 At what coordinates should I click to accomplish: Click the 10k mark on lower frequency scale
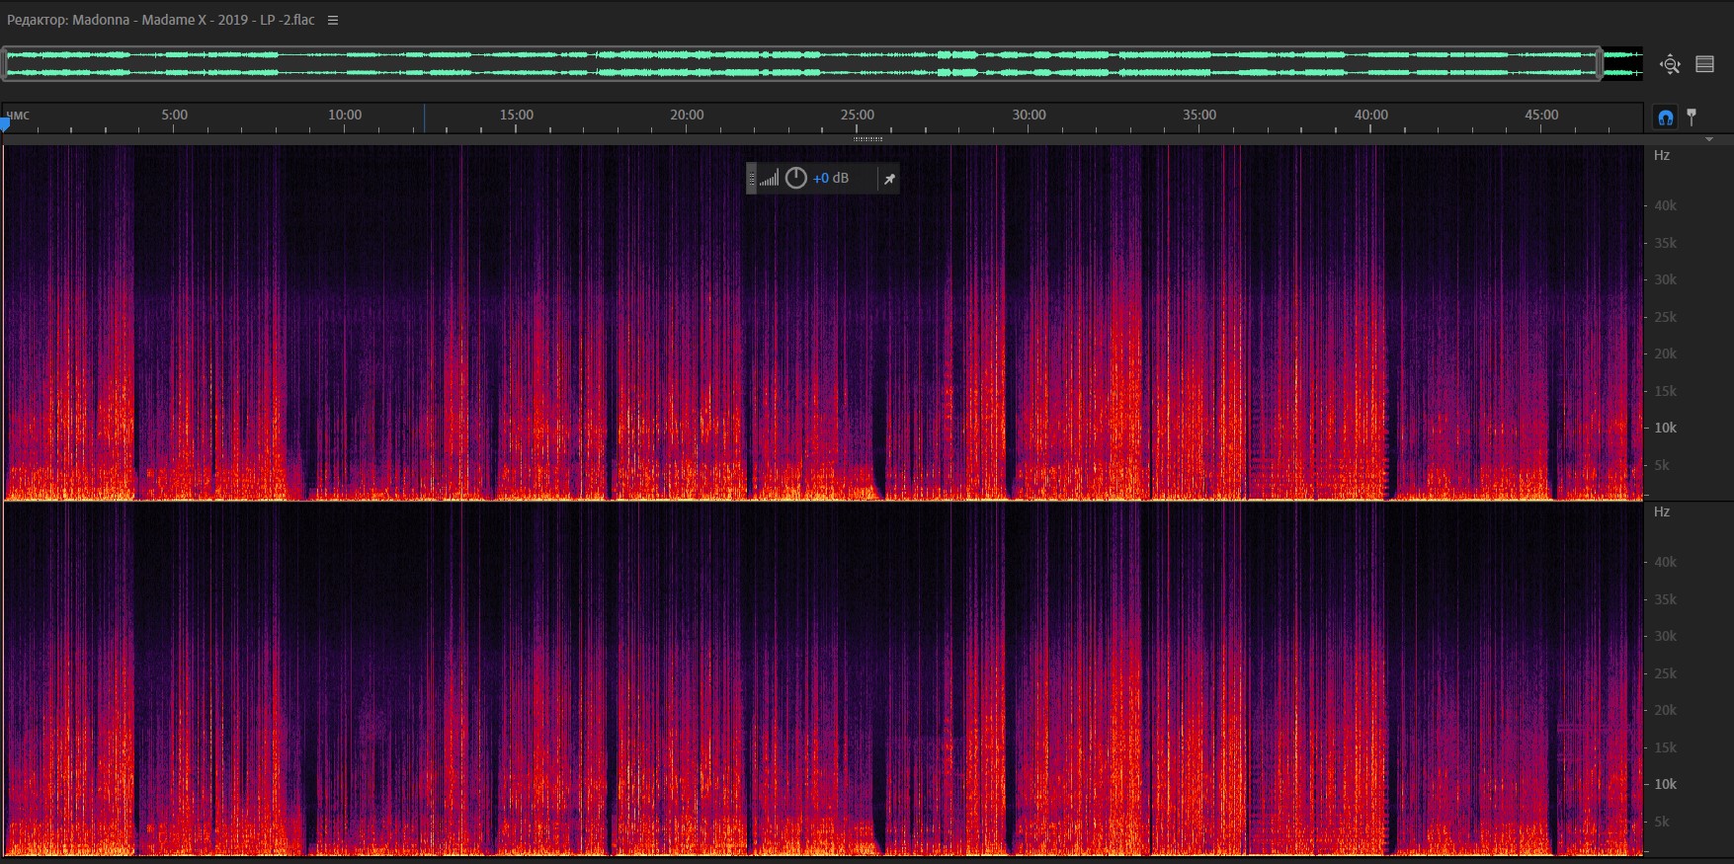(x=1665, y=784)
